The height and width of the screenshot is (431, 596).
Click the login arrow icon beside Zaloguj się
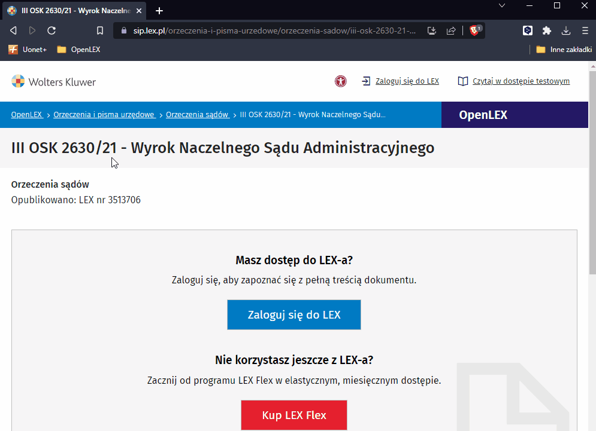point(366,81)
